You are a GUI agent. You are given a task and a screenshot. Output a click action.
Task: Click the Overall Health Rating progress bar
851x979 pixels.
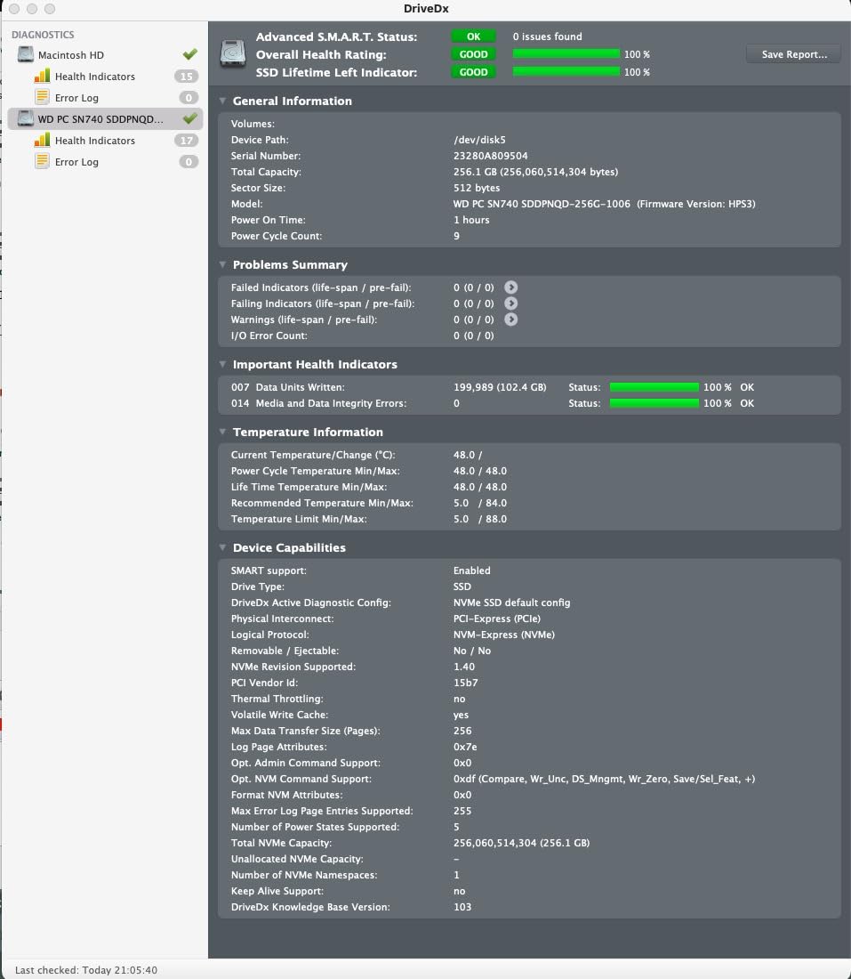pyautogui.click(x=566, y=54)
